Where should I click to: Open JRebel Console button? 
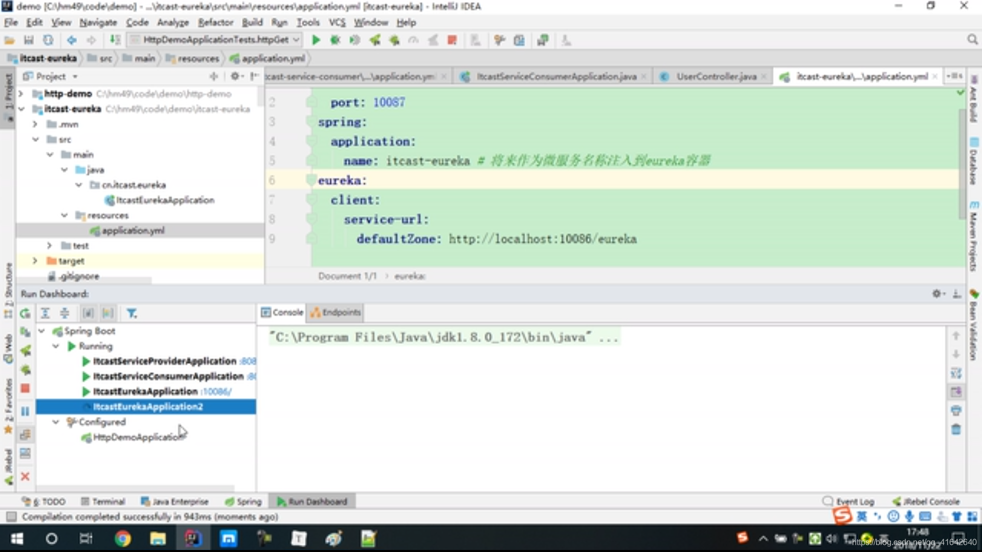point(926,501)
